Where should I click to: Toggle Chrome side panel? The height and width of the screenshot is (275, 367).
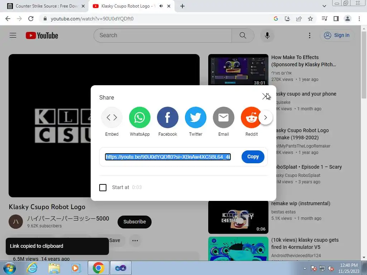(x=336, y=19)
